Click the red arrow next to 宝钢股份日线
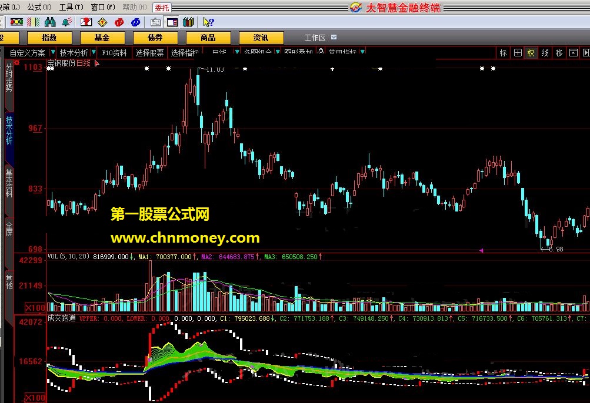This screenshot has width=590, height=403. [x=96, y=63]
